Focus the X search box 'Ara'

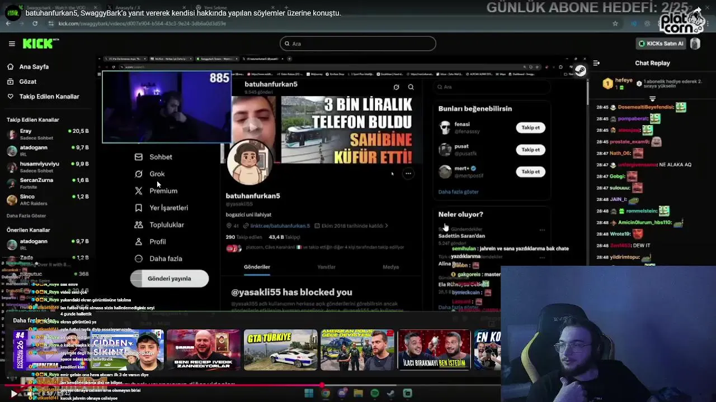(x=491, y=87)
